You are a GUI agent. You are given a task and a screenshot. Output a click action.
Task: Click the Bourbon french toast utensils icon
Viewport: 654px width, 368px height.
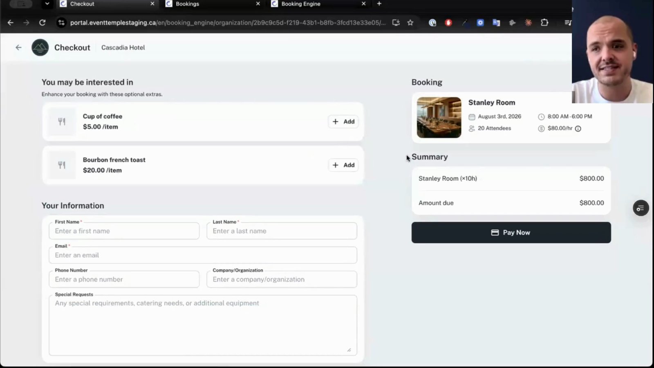(x=62, y=165)
